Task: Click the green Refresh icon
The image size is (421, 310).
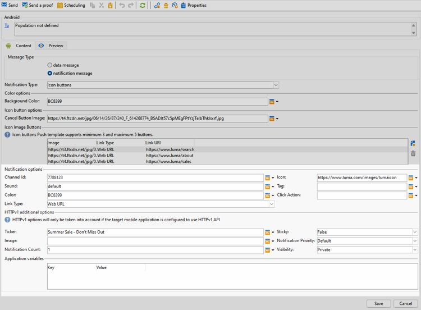Action: [x=143, y=5]
